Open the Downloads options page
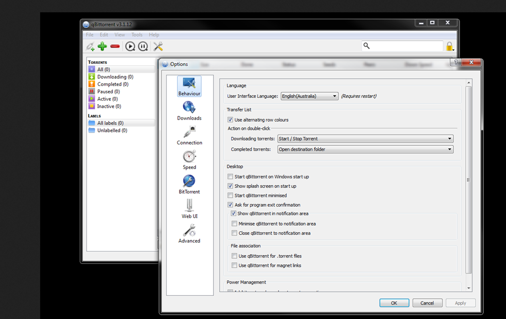Image resolution: width=506 pixels, height=319 pixels. [189, 111]
